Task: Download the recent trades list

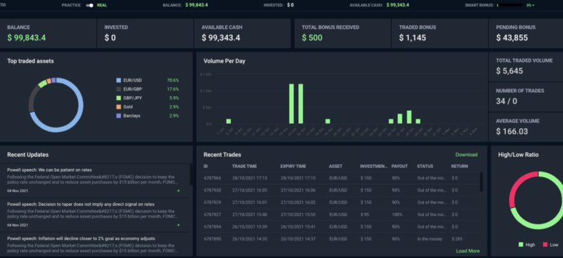Action: [x=466, y=155]
